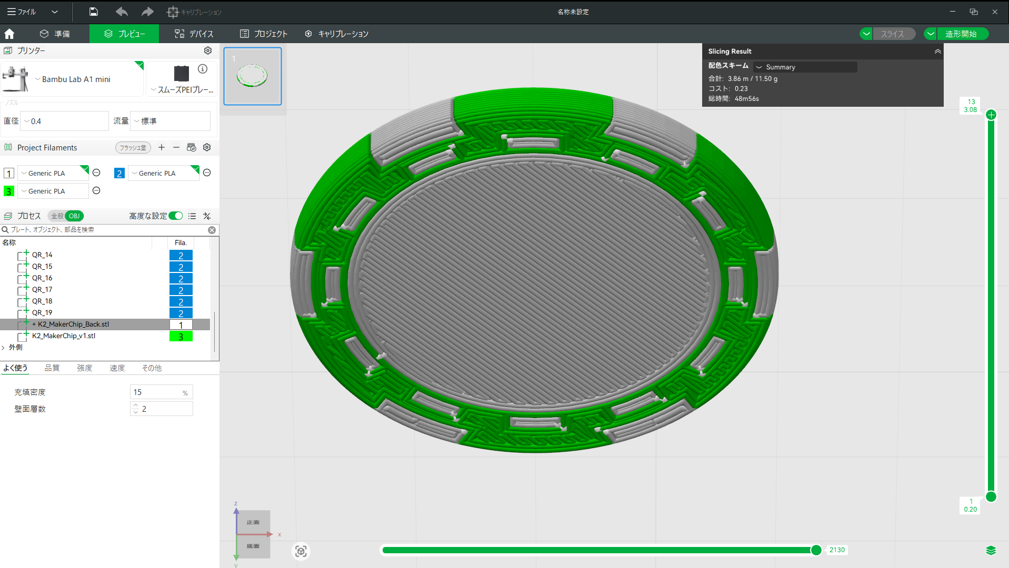Toggle 高度な設定 advanced settings switch
1009x568 pixels.
[176, 216]
